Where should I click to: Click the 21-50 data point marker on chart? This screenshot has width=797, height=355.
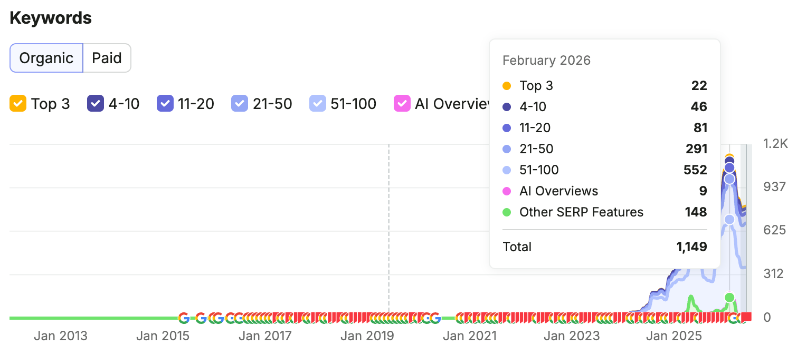[x=729, y=179]
